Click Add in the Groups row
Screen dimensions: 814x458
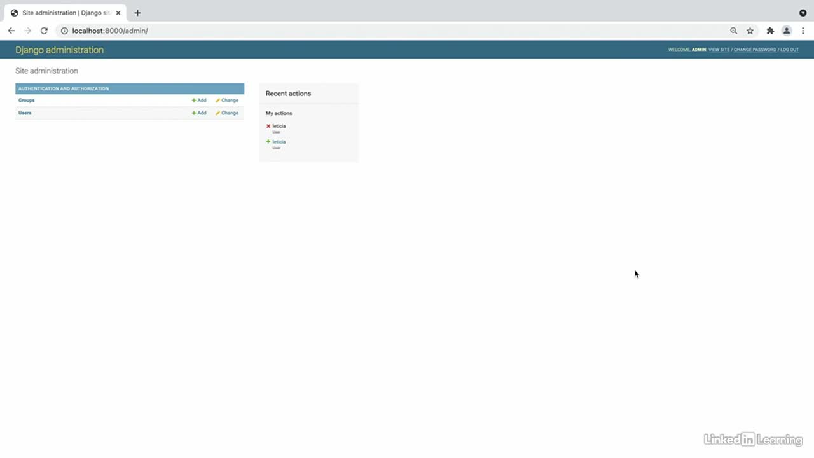pos(199,100)
